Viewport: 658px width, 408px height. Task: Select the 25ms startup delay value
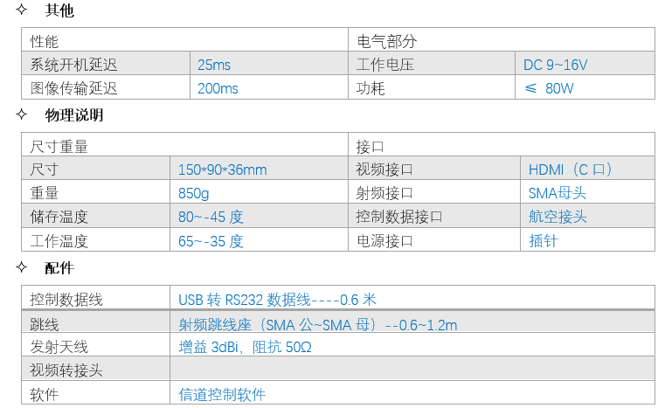(214, 65)
